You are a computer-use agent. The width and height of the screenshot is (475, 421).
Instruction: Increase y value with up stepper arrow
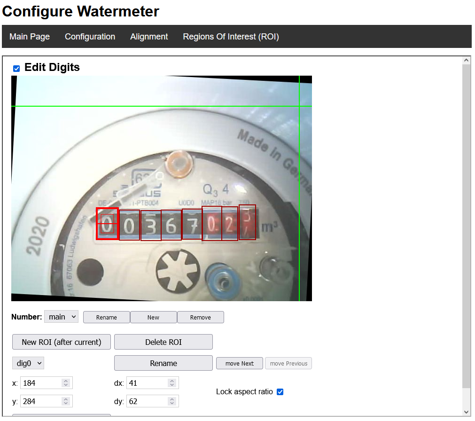[66, 399]
